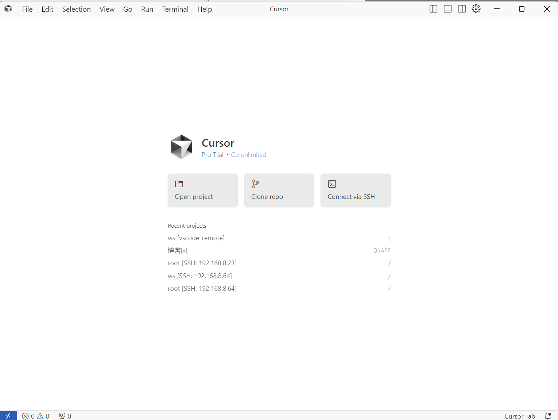The height and width of the screenshot is (420, 558).
Task: Open the Run menu
Action: click(x=147, y=9)
